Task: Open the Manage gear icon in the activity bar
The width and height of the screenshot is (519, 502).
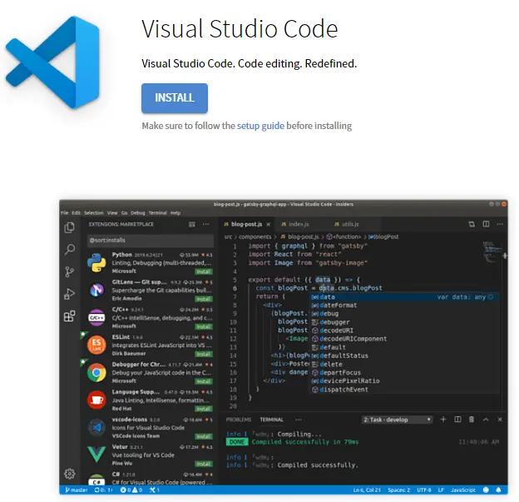Action: [70, 474]
